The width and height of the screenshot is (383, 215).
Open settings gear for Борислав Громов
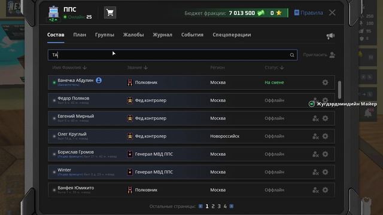(325, 154)
